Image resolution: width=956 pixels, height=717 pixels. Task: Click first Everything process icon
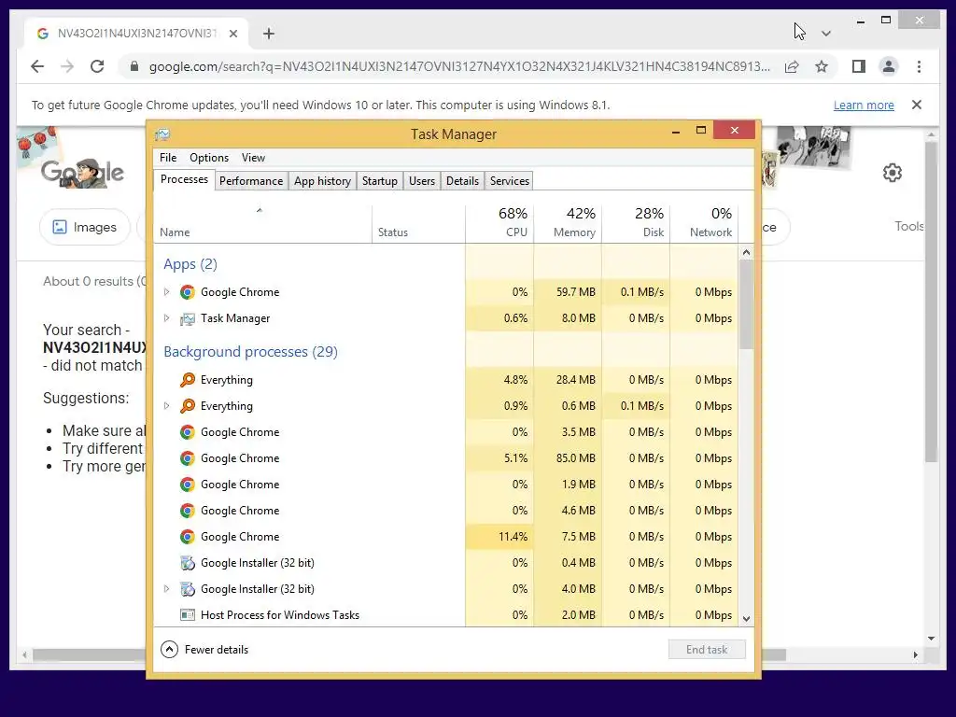click(187, 380)
